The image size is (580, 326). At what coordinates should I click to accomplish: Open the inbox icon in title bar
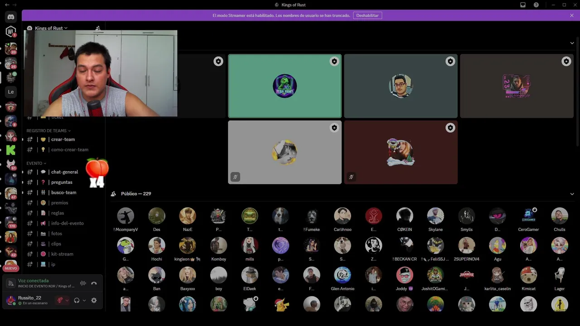tap(523, 5)
